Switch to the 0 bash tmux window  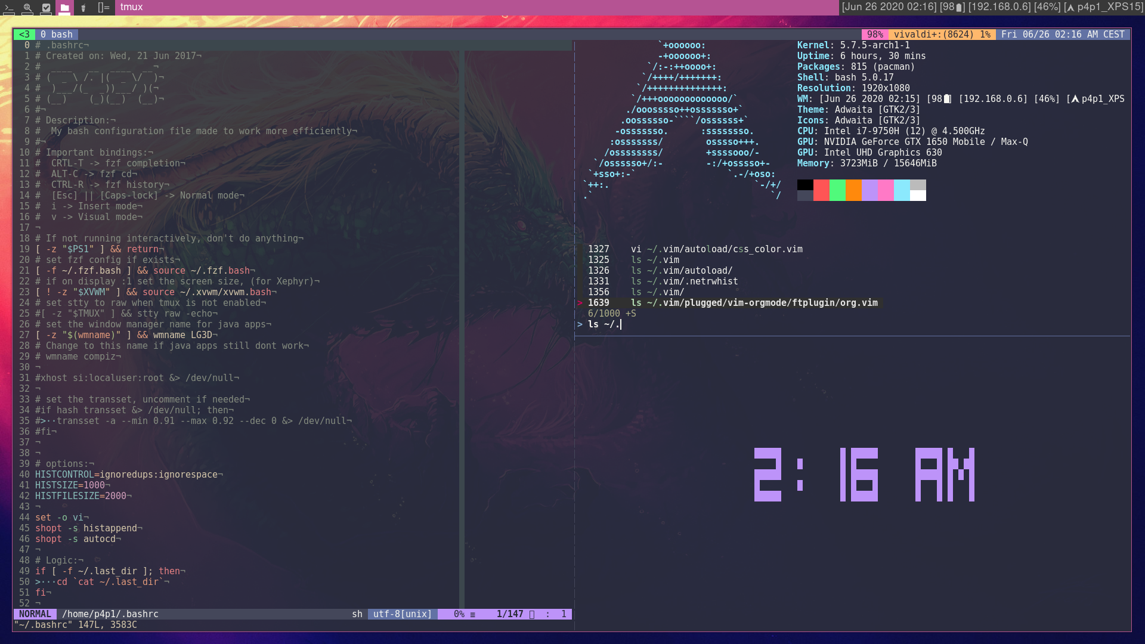[x=57, y=34]
